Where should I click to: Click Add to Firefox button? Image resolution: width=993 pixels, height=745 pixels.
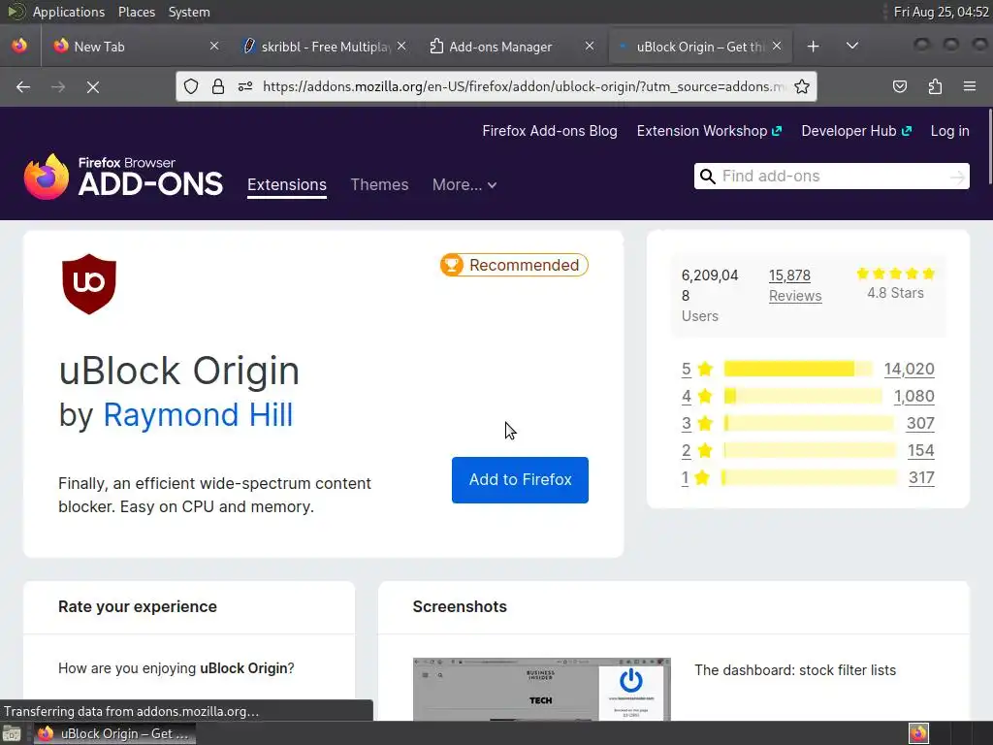tap(520, 480)
